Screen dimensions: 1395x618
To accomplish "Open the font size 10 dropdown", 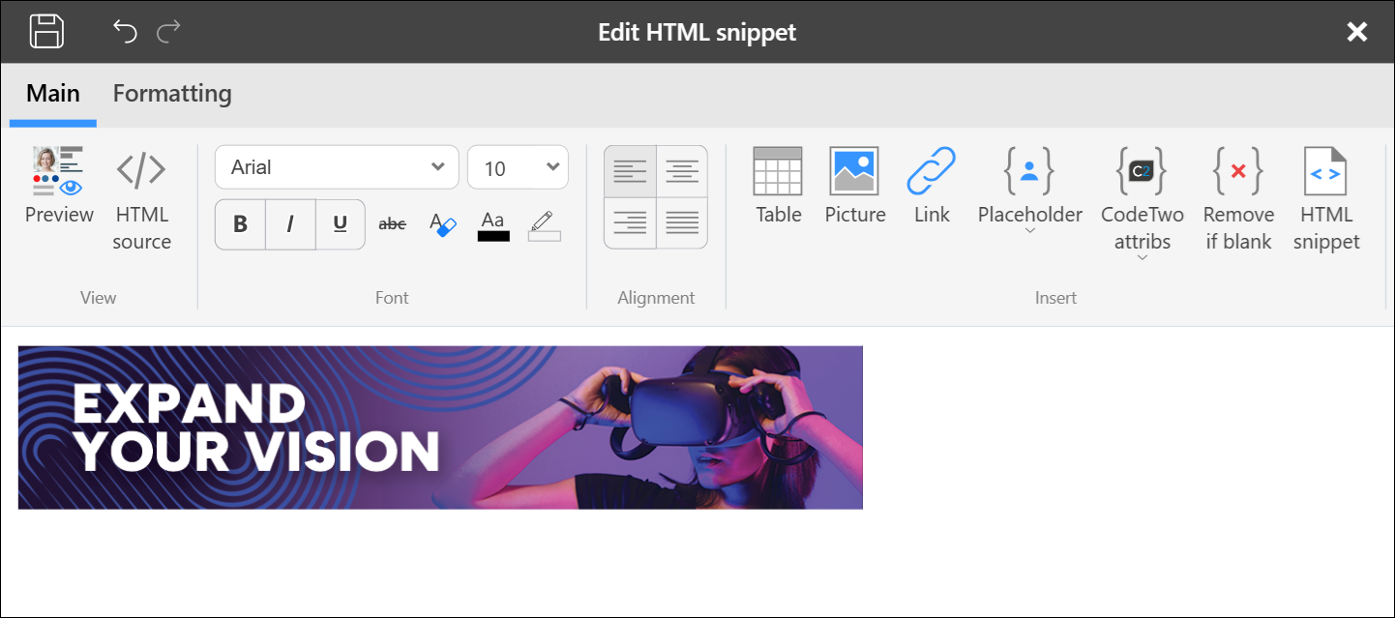I will coord(518,167).
